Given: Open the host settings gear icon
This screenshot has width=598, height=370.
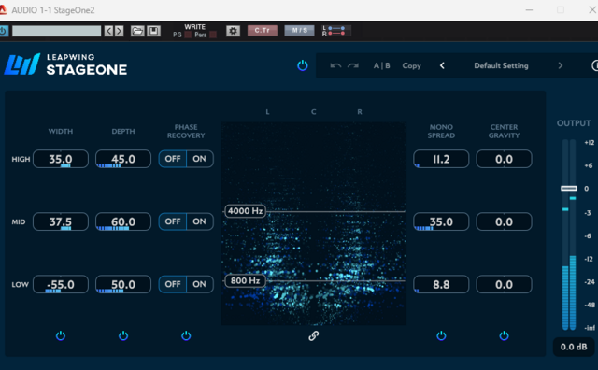Looking at the screenshot, I should coord(233,31).
